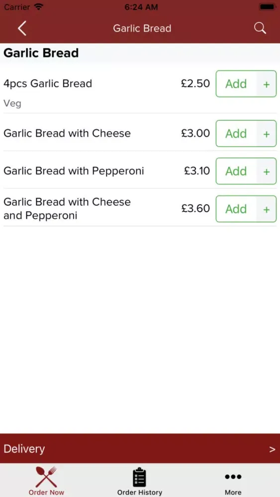
Task: Add Garlic Bread with Pepperoni
Action: pos(236,171)
